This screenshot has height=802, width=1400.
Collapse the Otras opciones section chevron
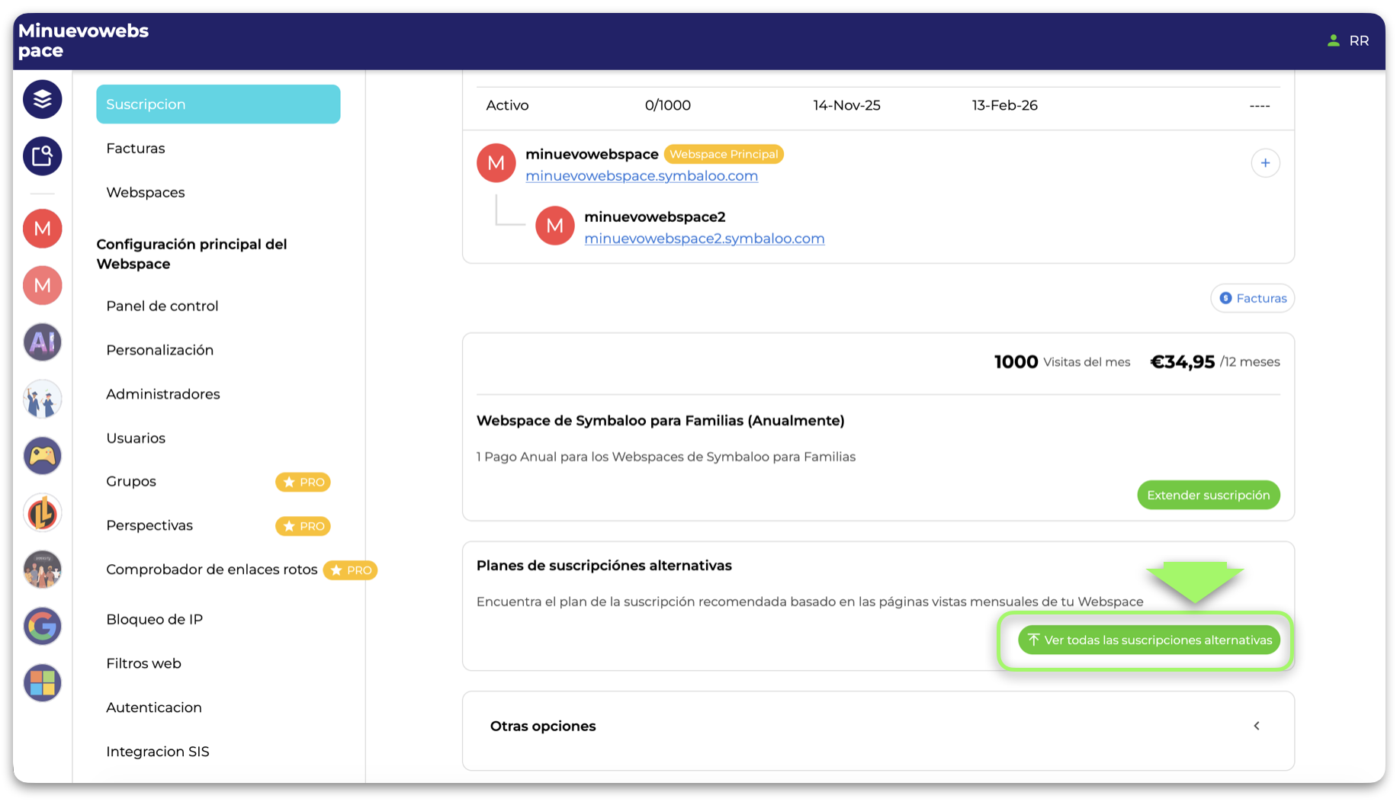tap(1257, 726)
